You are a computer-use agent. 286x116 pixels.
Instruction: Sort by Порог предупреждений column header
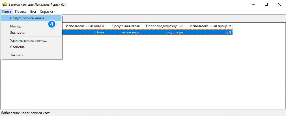point(163,26)
